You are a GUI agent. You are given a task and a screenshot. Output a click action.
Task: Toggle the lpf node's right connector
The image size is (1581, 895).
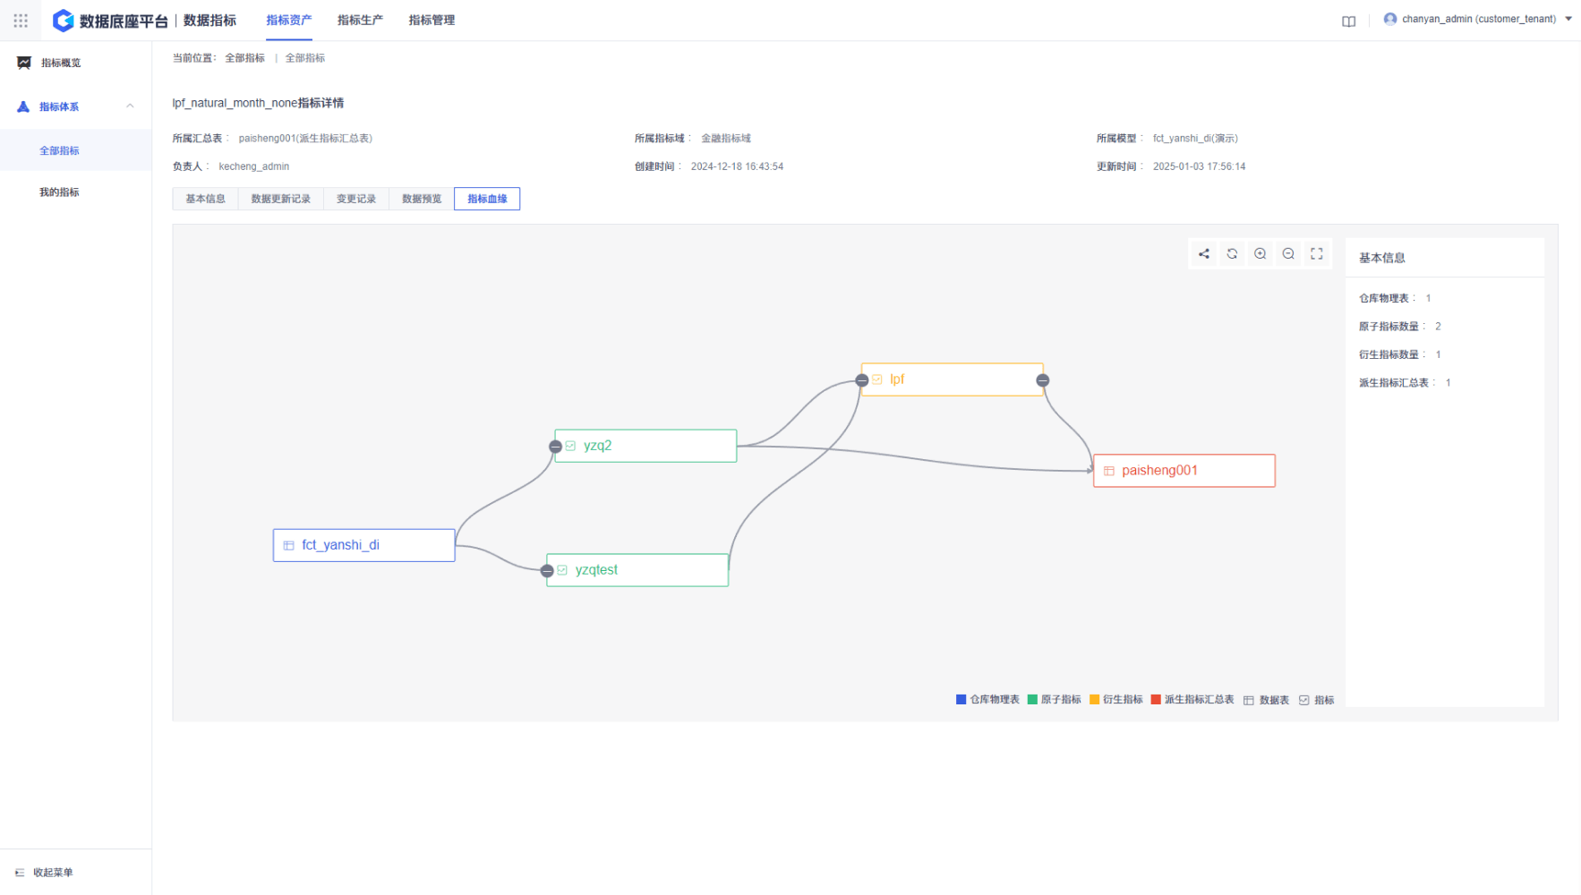tap(1042, 380)
